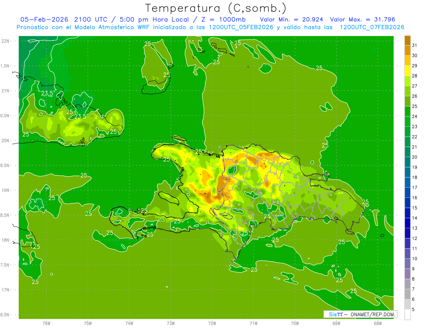Click the date text "05-Feb-2026"
Viewport: 424px width, 328px height.
point(44,19)
